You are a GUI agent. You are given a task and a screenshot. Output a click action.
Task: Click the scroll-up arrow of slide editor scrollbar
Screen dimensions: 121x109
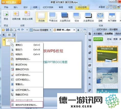pyautogui.click(x=86, y=34)
